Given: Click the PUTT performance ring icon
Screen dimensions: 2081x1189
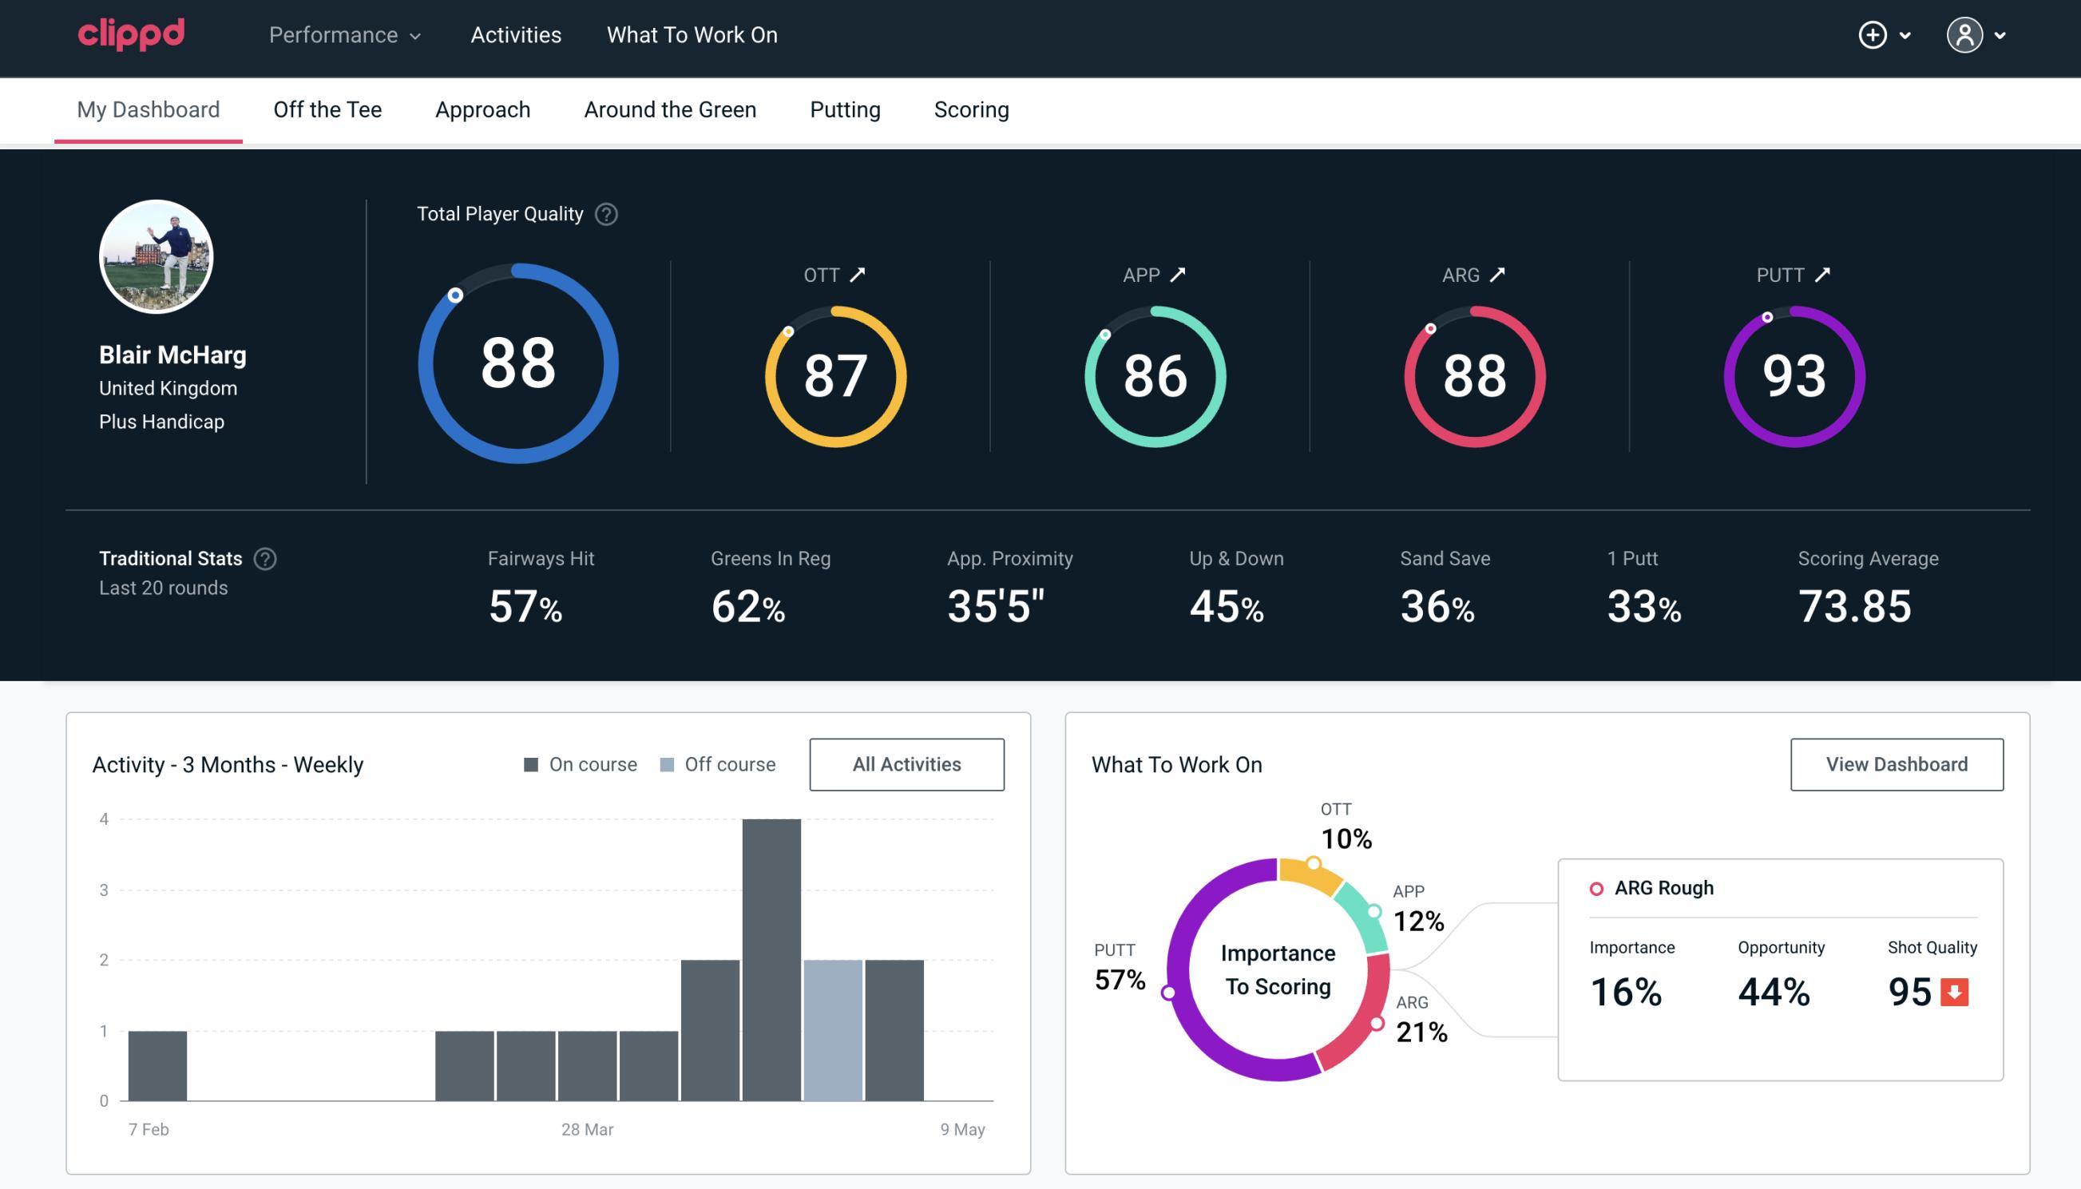Looking at the screenshot, I should click(x=1794, y=375).
